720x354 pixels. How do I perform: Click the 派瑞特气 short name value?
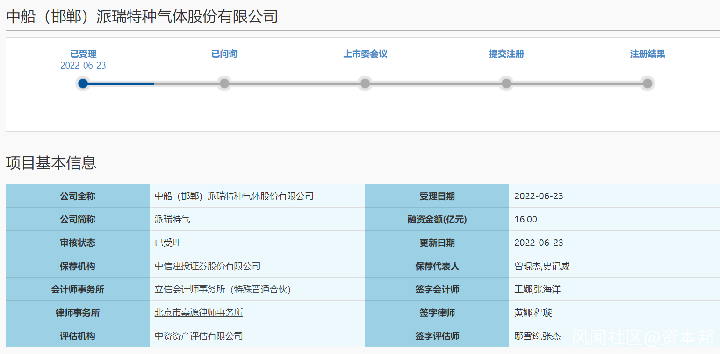(173, 220)
